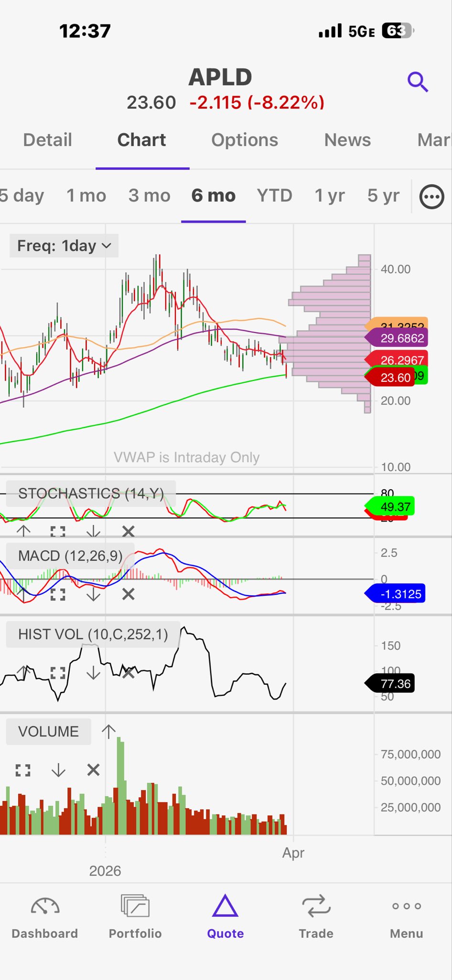
Task: Tap the -2.115 (-8.22%) price change
Action: 257,102
